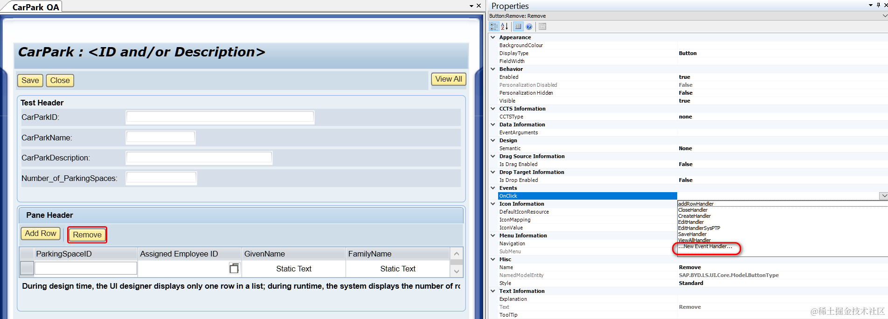Click the Number_of_ParkingSpaces input field
This screenshot has height=319, width=888.
[x=161, y=178]
